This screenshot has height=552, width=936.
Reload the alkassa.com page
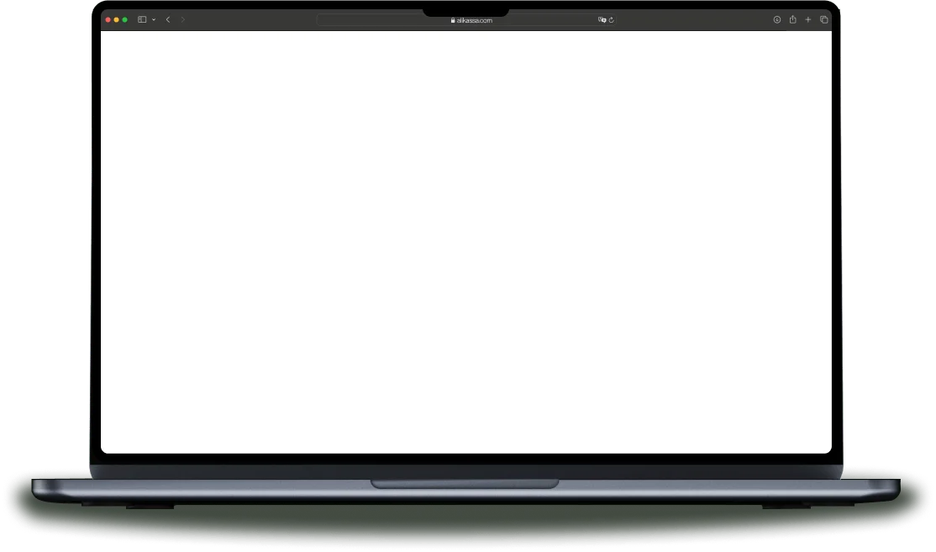point(611,19)
